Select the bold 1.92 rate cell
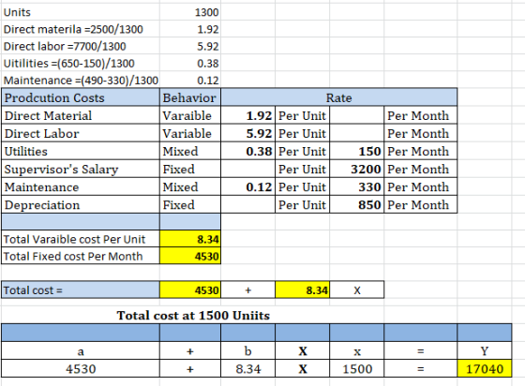The image size is (525, 386). (x=247, y=116)
